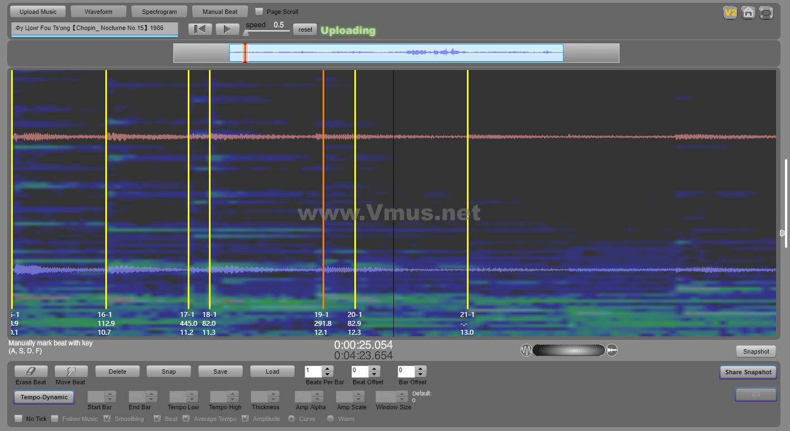790x431 pixels.
Task: Open the Tempo-Dynamic panel
Action: click(x=44, y=397)
